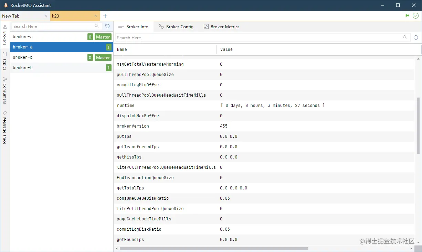Image resolution: width=422 pixels, height=252 pixels.
Task: Select the getTransferredTps row
Action: point(264,147)
